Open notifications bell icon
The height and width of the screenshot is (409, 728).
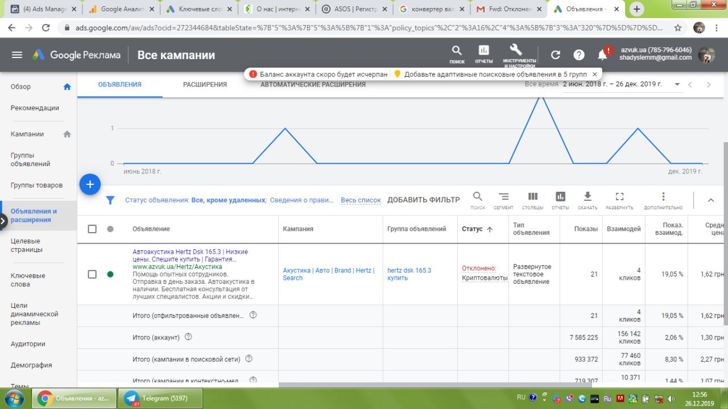click(602, 55)
